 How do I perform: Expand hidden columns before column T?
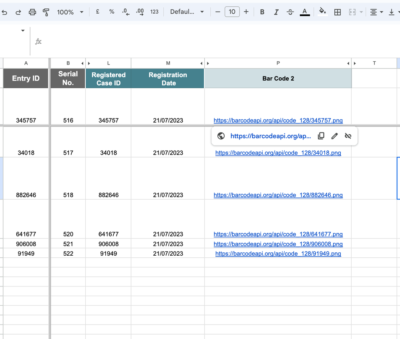(355, 63)
